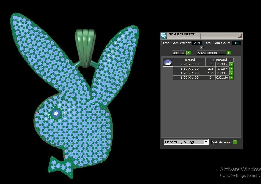Click the Total Gem Count label
The height and width of the screenshot is (184, 261).
point(217,43)
